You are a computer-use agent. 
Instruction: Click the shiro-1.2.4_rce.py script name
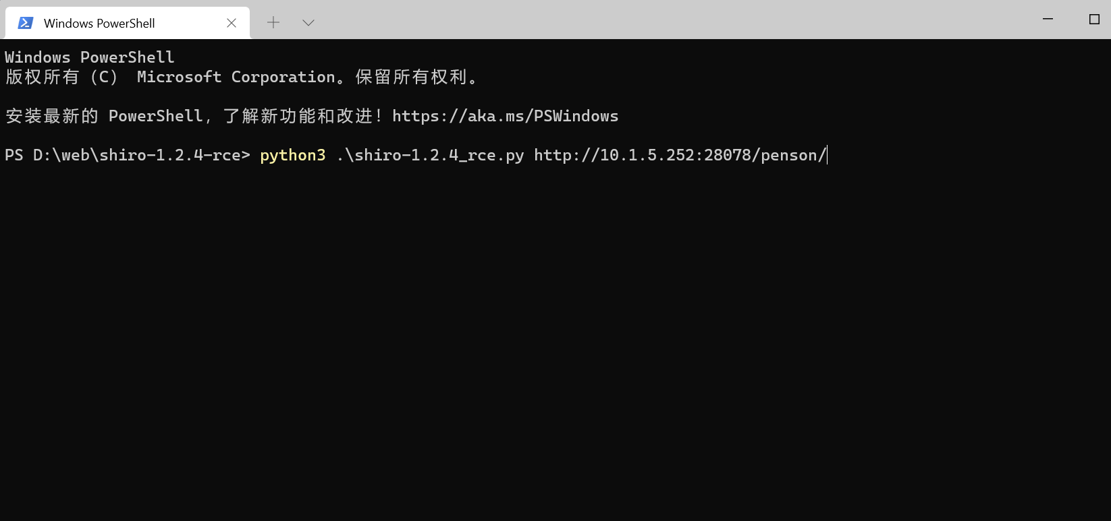point(430,154)
